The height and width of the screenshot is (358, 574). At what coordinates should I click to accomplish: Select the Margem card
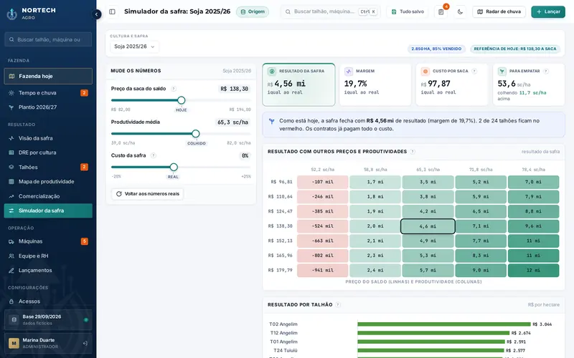375,84
